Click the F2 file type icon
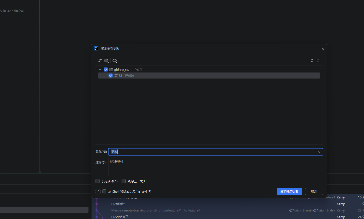Image resolution: width=364 pixels, height=219 pixels. point(116,76)
